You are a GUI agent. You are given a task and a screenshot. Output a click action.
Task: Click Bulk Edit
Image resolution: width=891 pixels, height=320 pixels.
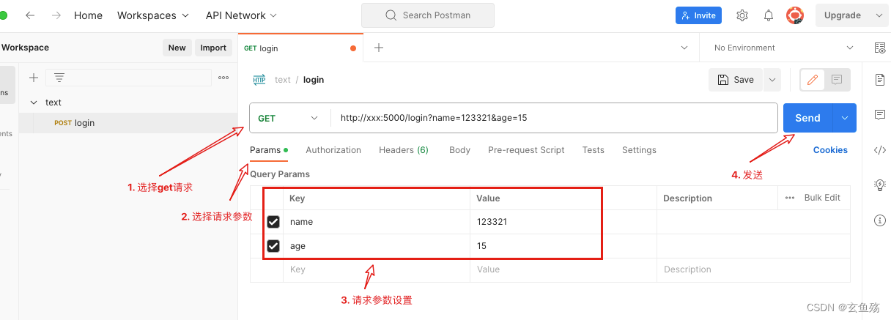(x=822, y=198)
